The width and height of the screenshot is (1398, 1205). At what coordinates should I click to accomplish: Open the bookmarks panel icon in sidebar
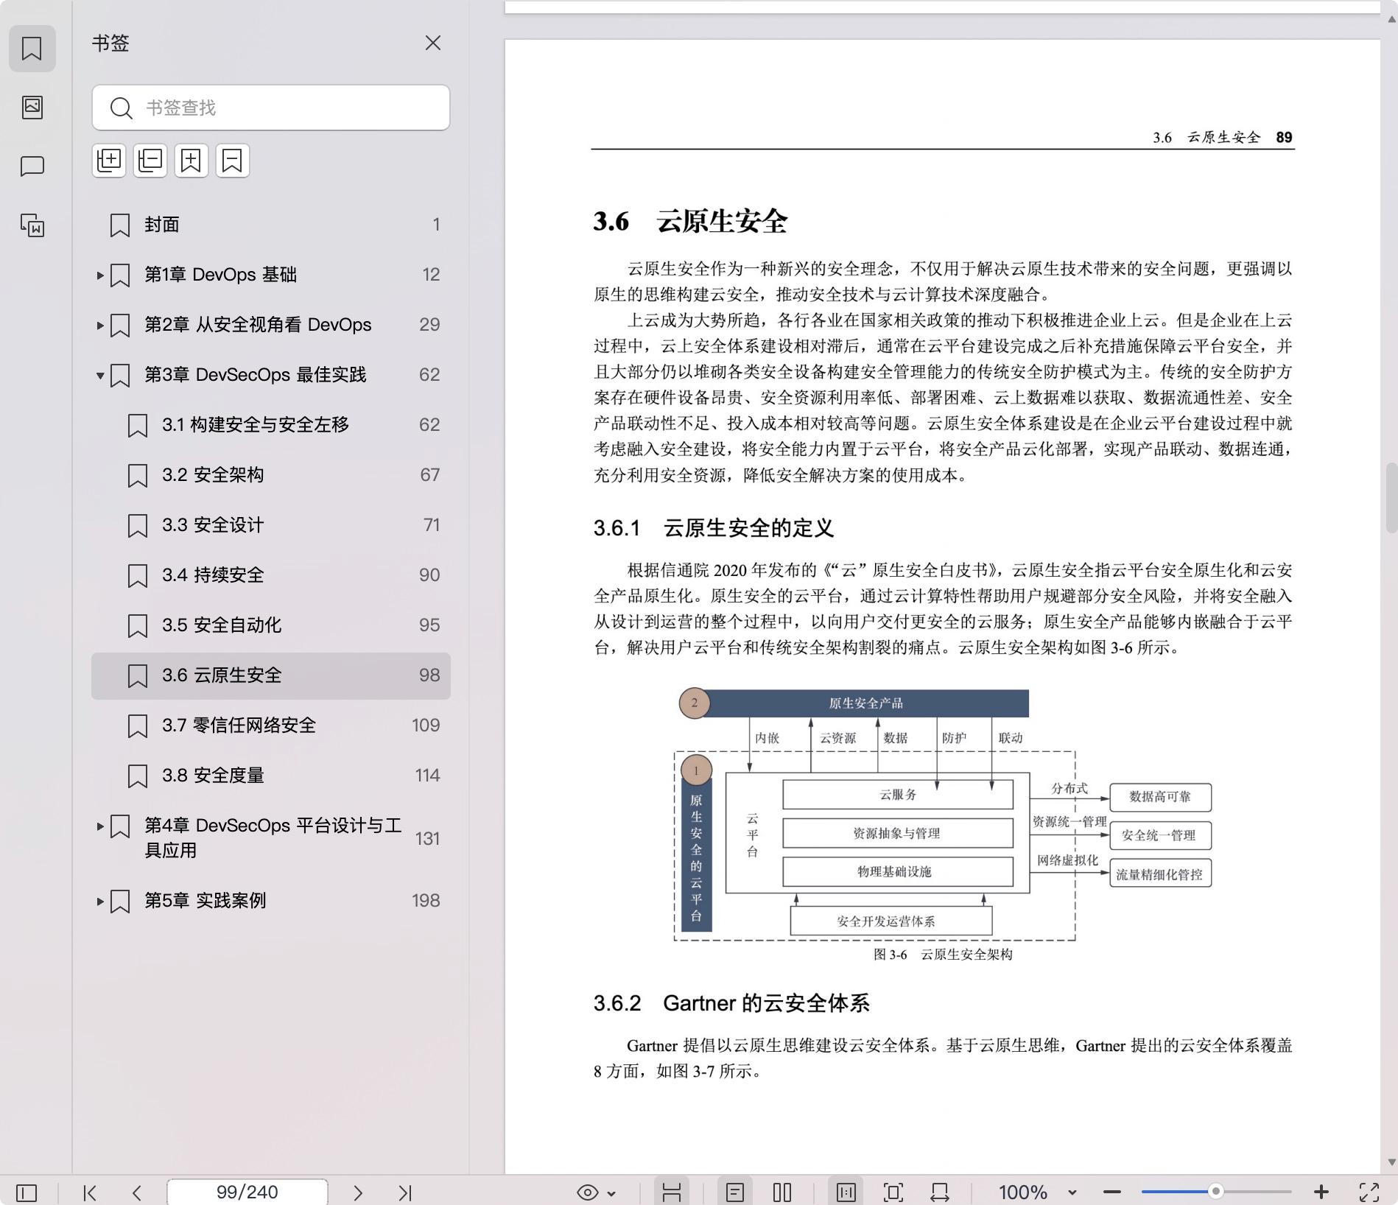(x=32, y=49)
